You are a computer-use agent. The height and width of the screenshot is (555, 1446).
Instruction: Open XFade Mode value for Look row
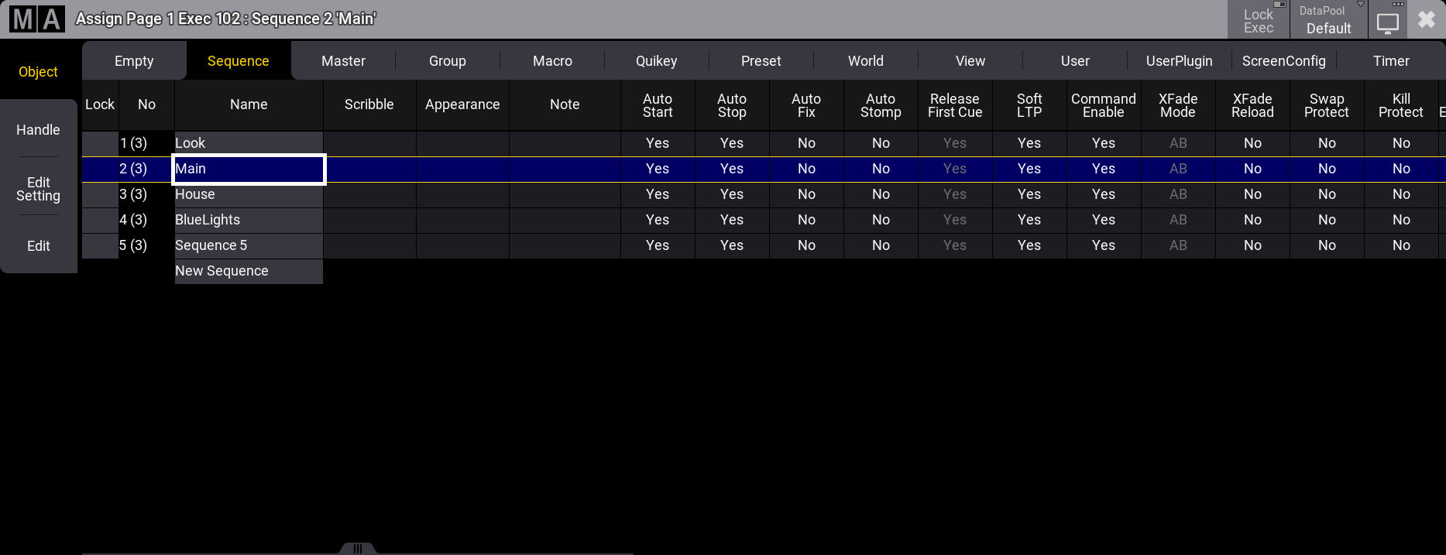coord(1177,143)
